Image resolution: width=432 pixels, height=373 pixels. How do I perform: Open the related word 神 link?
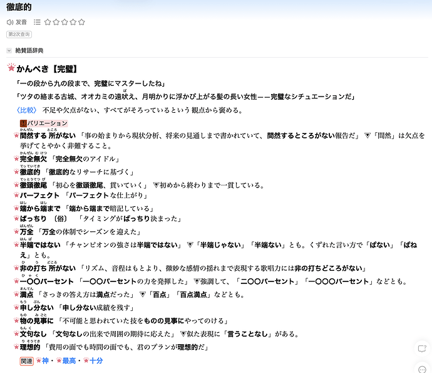coord(46,360)
